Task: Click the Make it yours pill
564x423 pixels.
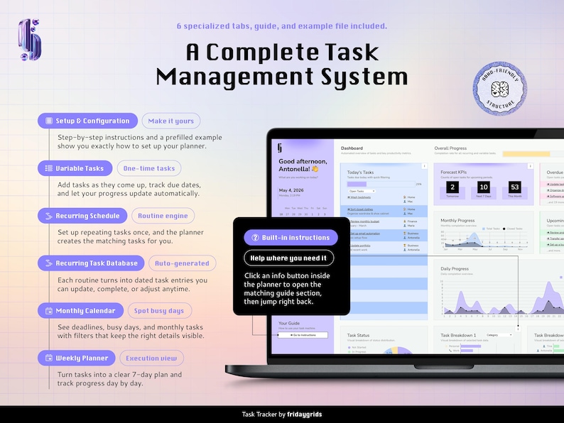Action: [171, 121]
